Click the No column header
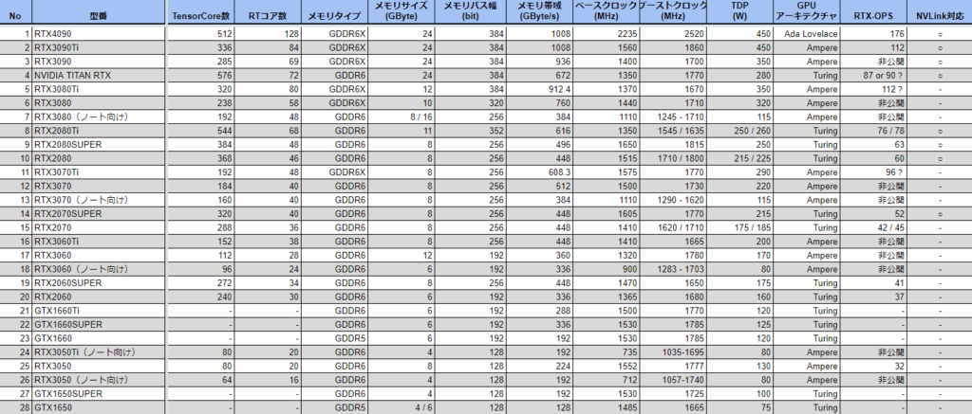Viewport: 972px width, 414px height. click(x=15, y=13)
